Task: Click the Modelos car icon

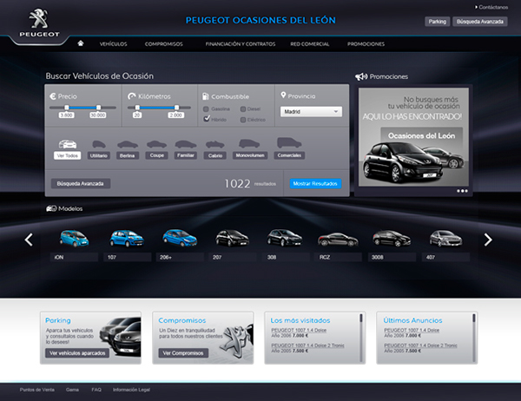Action: (x=51, y=208)
